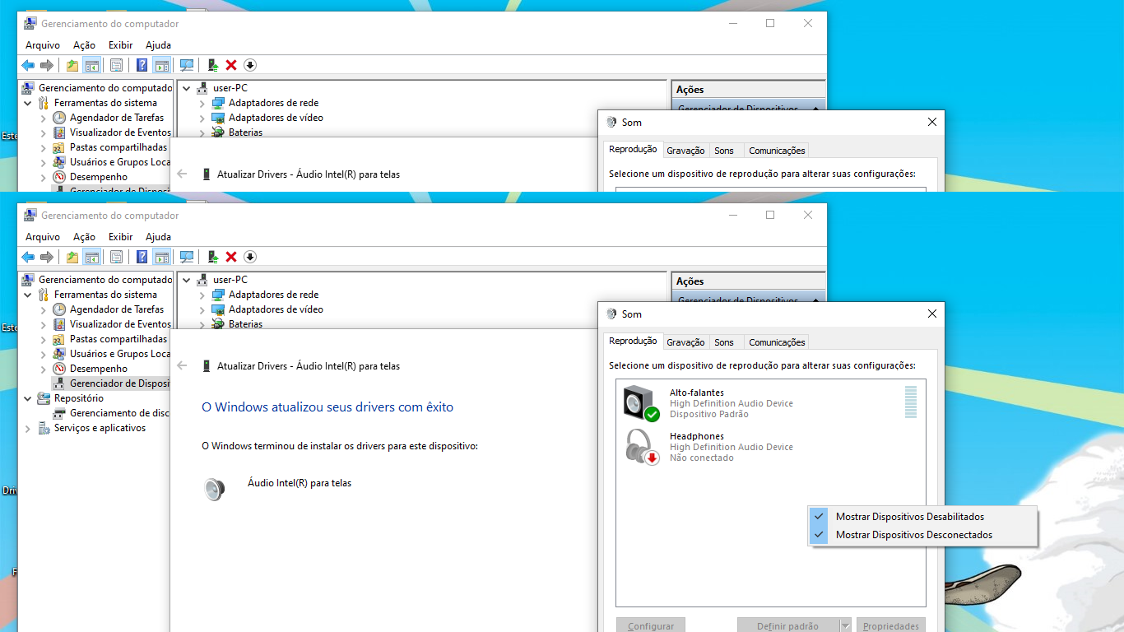The width and height of the screenshot is (1124, 632).
Task: Click the Help question-mark icon in upper toolbar
Action: point(142,65)
